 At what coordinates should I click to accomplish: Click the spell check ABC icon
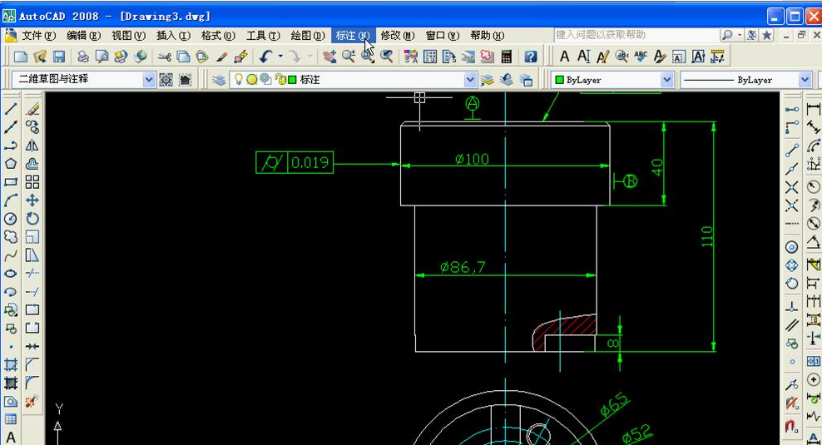tap(641, 57)
